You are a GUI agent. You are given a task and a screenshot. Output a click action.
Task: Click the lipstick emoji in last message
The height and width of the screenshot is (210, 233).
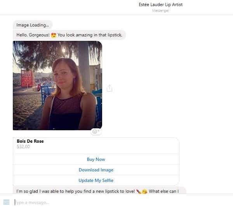click(x=139, y=191)
